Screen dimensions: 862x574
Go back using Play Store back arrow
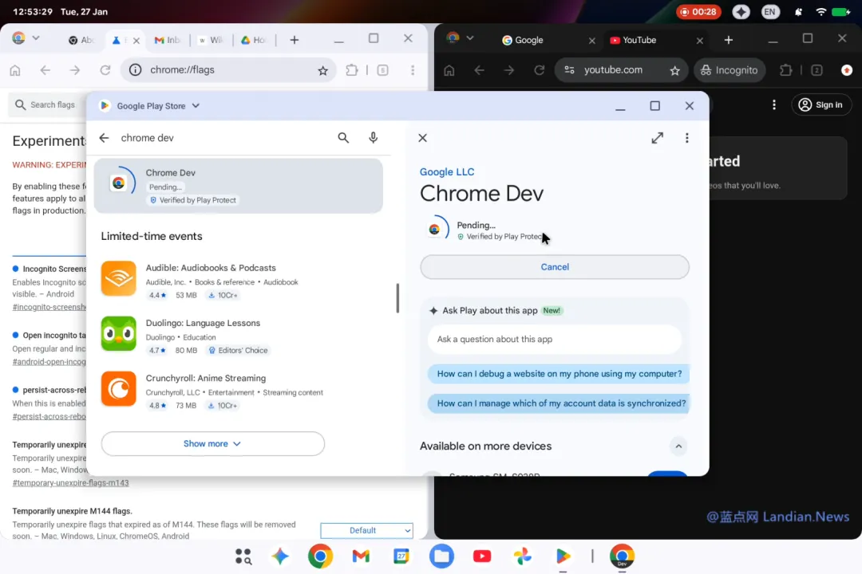pos(104,138)
